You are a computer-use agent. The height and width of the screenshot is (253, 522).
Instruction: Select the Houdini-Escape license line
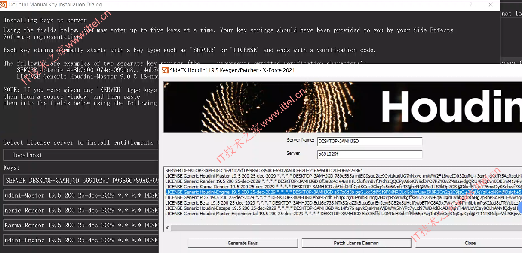coord(343,208)
